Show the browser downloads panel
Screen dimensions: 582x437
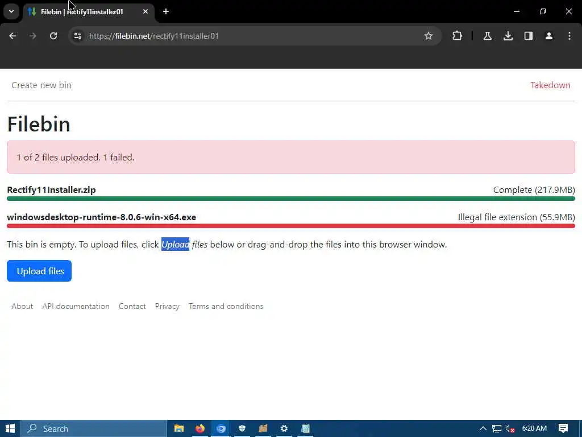[508, 36]
